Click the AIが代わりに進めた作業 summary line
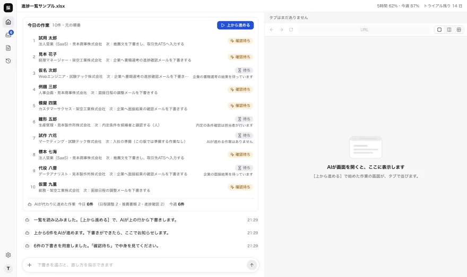 point(106,204)
